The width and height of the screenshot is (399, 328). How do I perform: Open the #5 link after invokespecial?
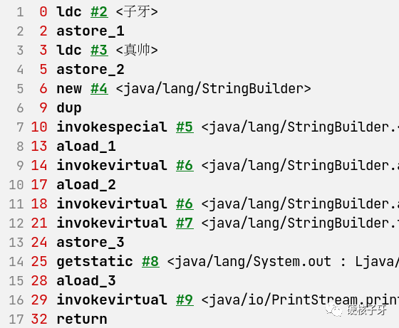point(185,127)
